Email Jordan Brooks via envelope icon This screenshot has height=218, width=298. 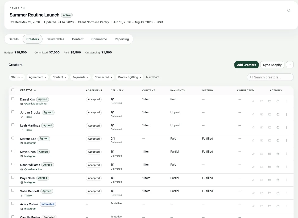pos(262,114)
